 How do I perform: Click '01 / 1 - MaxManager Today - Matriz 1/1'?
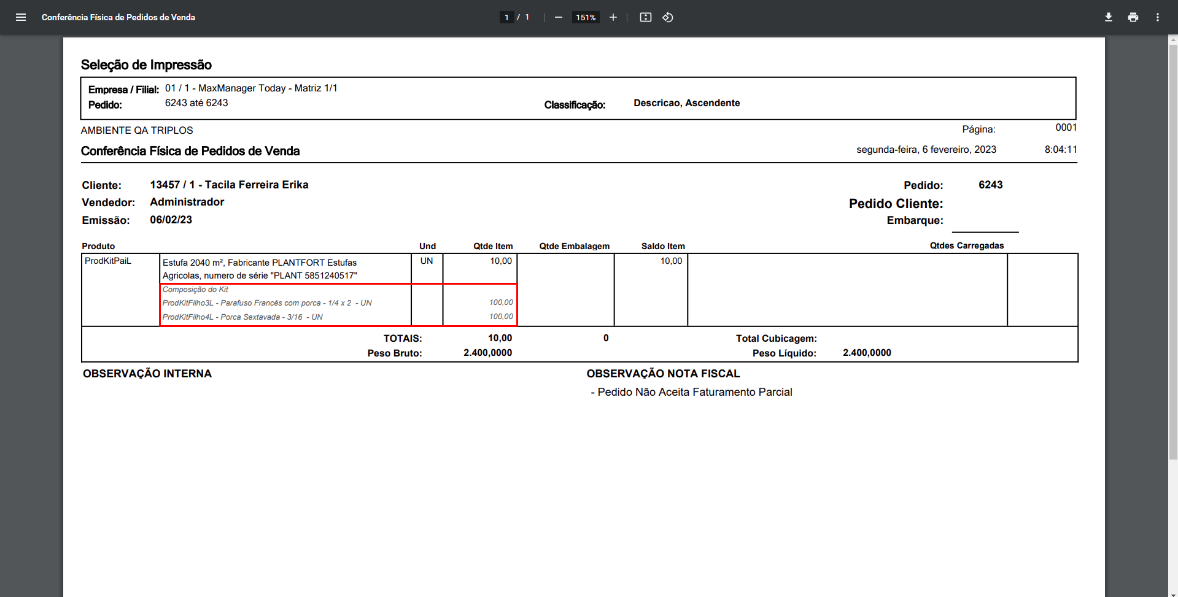tap(251, 88)
